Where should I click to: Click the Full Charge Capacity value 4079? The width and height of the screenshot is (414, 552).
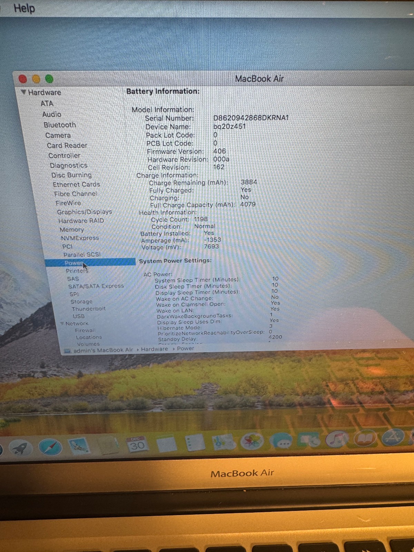click(248, 204)
